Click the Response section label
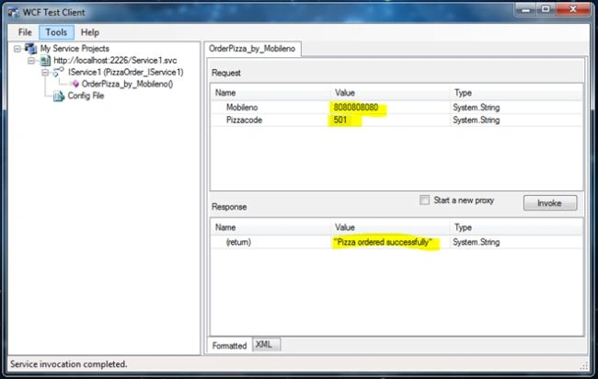 (229, 207)
